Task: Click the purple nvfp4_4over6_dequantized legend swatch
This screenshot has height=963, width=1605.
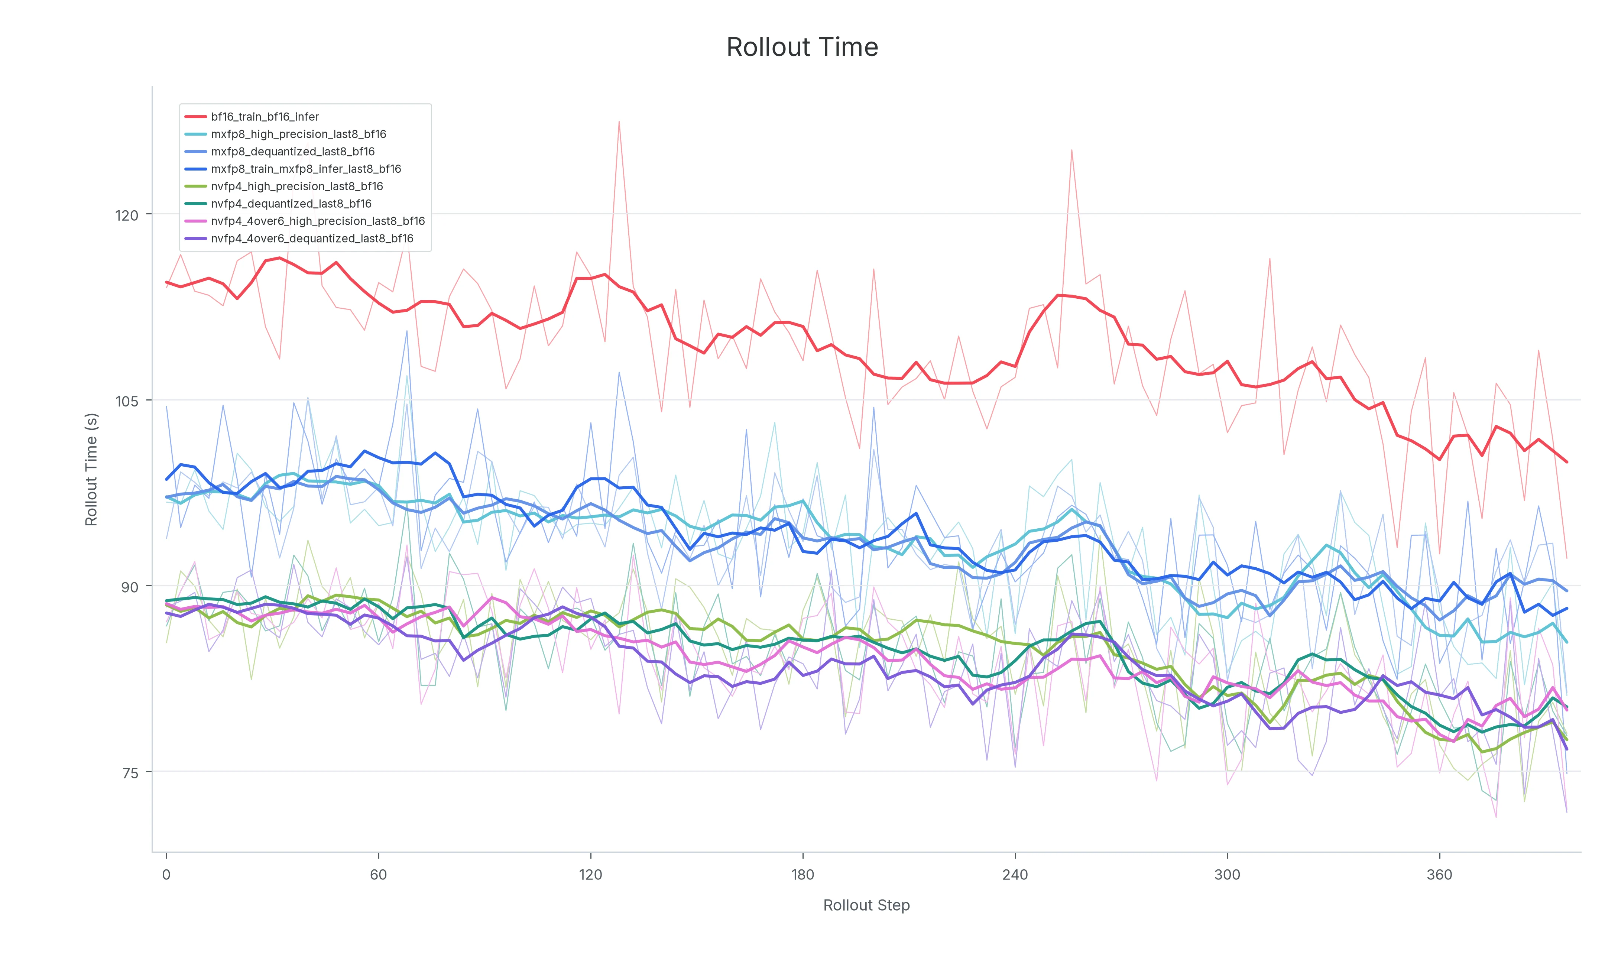Action: pos(196,238)
